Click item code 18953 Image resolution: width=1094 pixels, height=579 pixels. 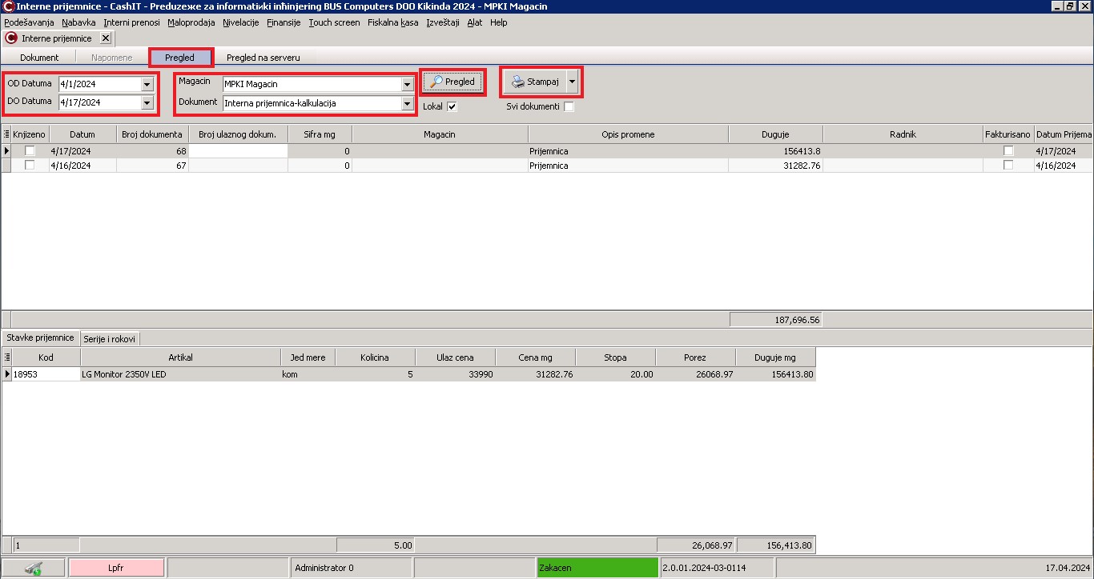(x=26, y=374)
